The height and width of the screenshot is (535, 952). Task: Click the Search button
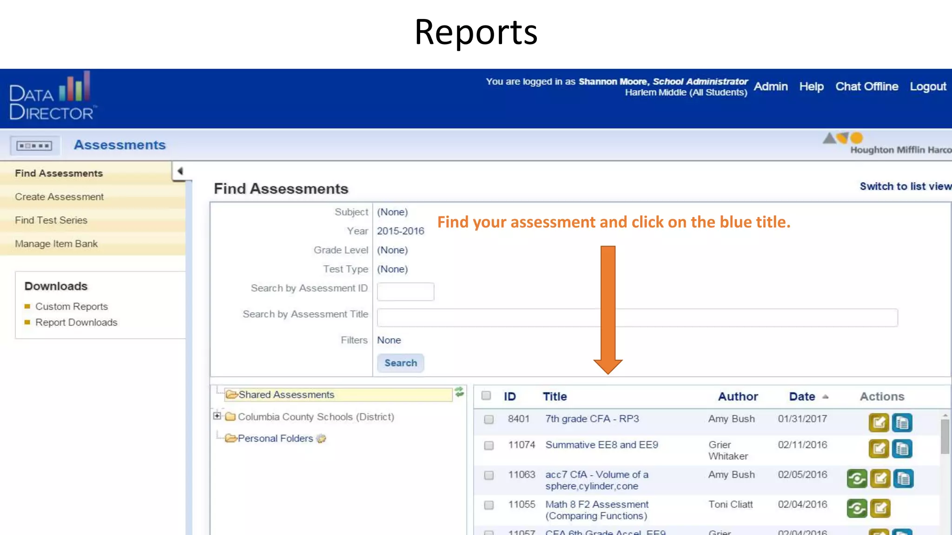(401, 363)
